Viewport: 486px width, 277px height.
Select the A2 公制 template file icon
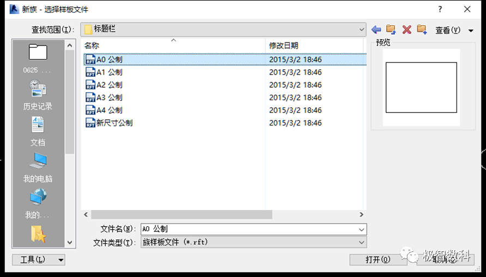tap(90, 85)
